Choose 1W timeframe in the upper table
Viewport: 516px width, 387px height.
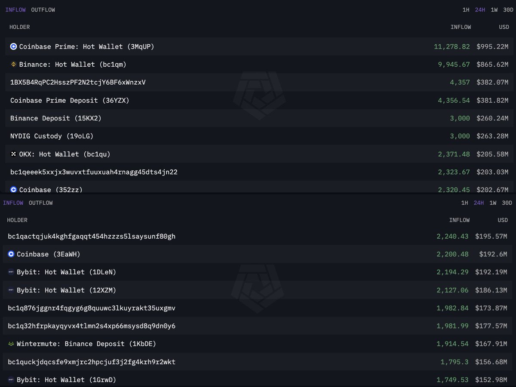coord(494,10)
